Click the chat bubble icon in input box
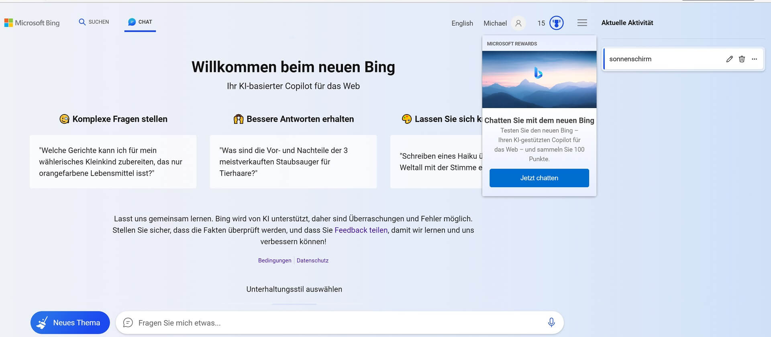 (128, 323)
